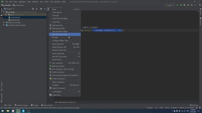Select Split and Move Down
The height and width of the screenshot is (113, 202).
[x=65, y=35]
